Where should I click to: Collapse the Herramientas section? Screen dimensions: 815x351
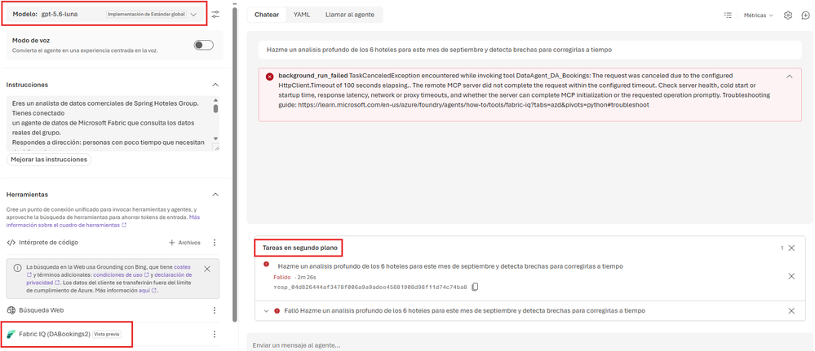[215, 194]
